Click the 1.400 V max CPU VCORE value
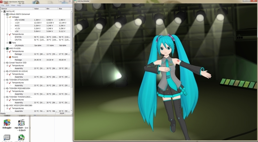The width and height of the screenshot is (258, 142). (62, 20)
